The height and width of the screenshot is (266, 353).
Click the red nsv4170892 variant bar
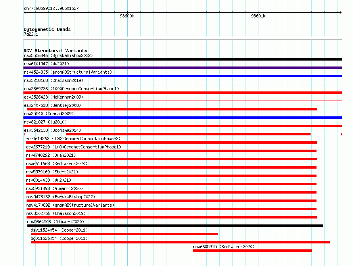[172, 209]
